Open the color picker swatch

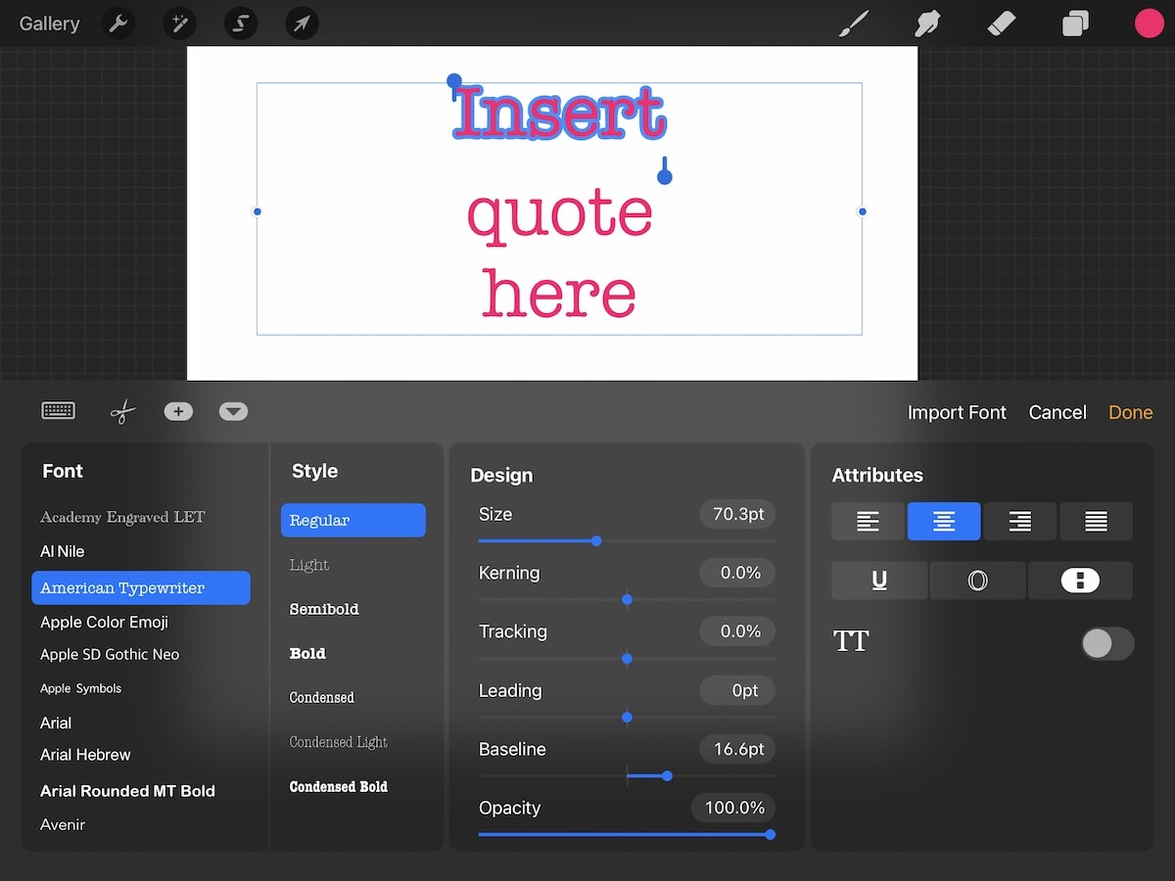1150,23
